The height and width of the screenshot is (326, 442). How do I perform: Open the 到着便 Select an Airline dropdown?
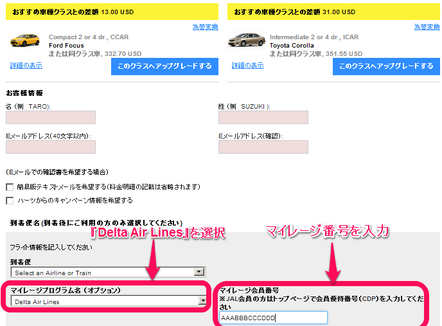coord(108,273)
